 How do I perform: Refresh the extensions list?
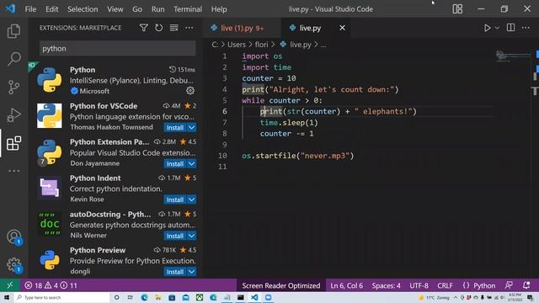pyautogui.click(x=159, y=28)
